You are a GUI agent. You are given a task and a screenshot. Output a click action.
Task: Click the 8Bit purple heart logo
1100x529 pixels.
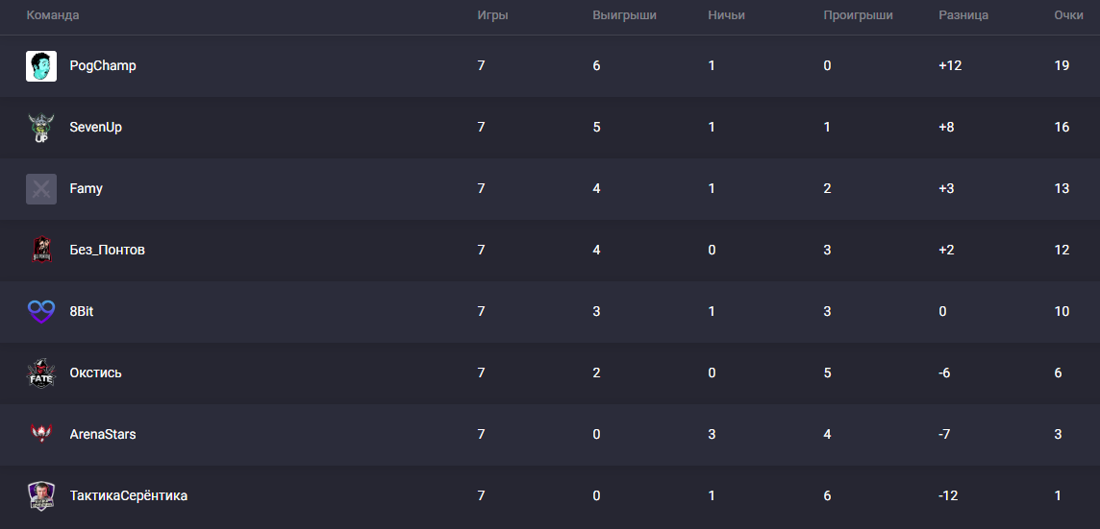[x=41, y=312]
